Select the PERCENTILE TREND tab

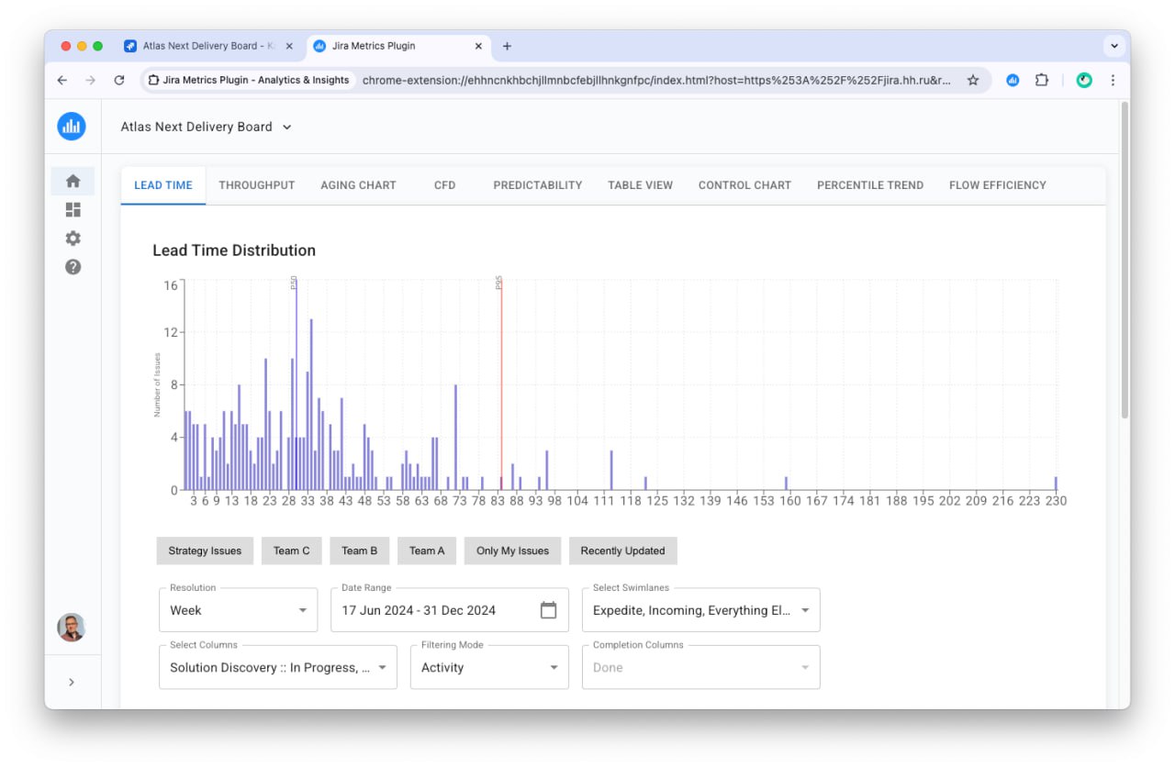point(870,185)
